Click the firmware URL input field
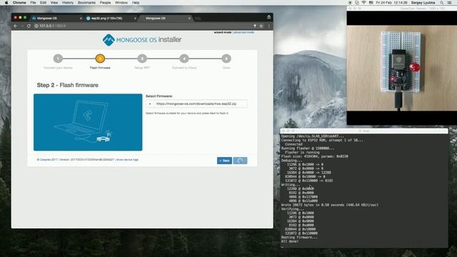This screenshot has height=257, width=457. (x=201, y=104)
